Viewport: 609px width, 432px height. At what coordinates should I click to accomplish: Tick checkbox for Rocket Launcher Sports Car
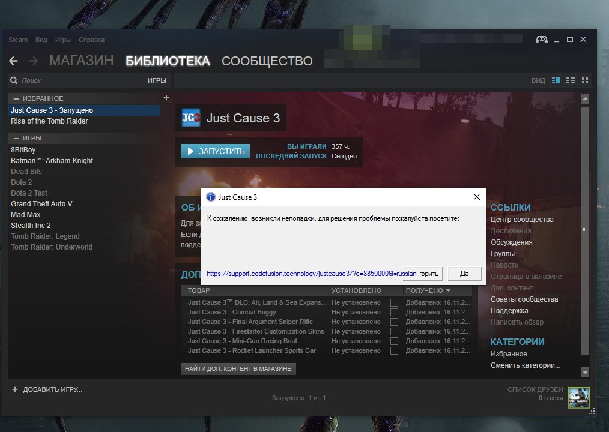394,350
